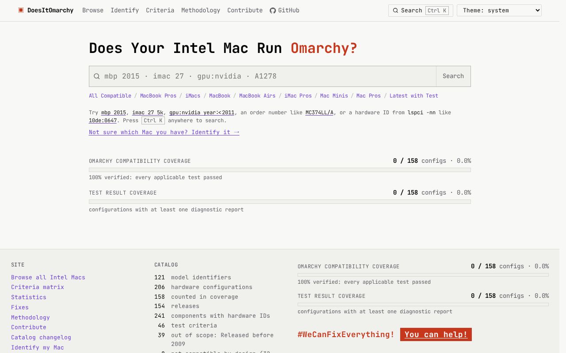
Task: Filter by MacBook Airs
Action: click(257, 96)
